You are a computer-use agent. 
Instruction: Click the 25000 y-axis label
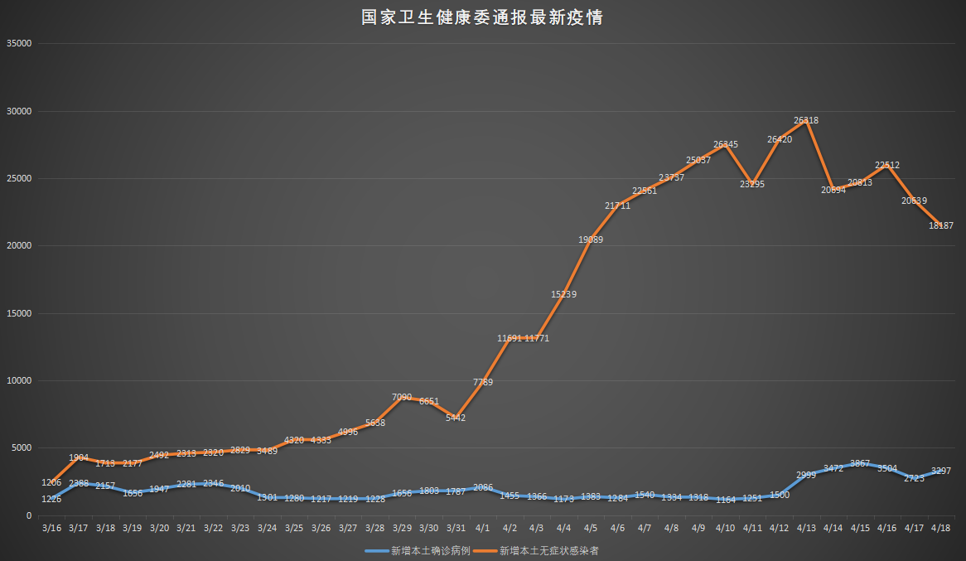point(19,179)
